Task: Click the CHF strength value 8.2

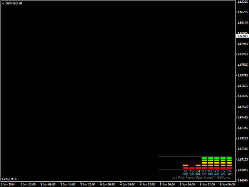Action: 204,171
